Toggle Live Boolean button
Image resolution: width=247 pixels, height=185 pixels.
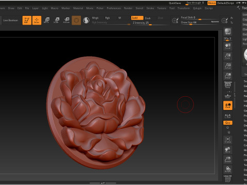pyautogui.click(x=11, y=21)
